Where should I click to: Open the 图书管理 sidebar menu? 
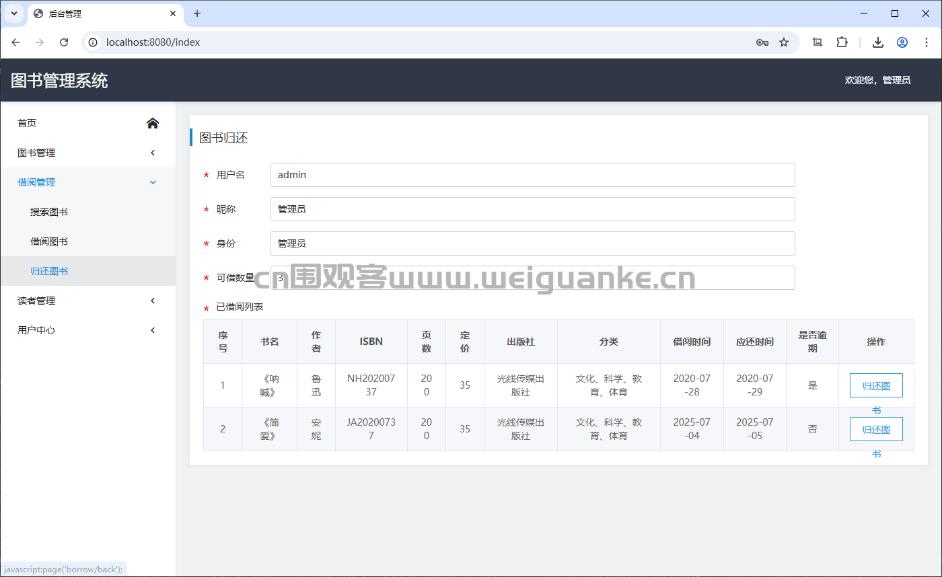(88, 153)
